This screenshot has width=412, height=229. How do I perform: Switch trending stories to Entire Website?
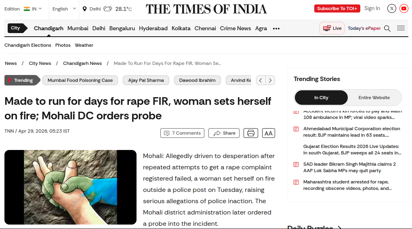(374, 98)
